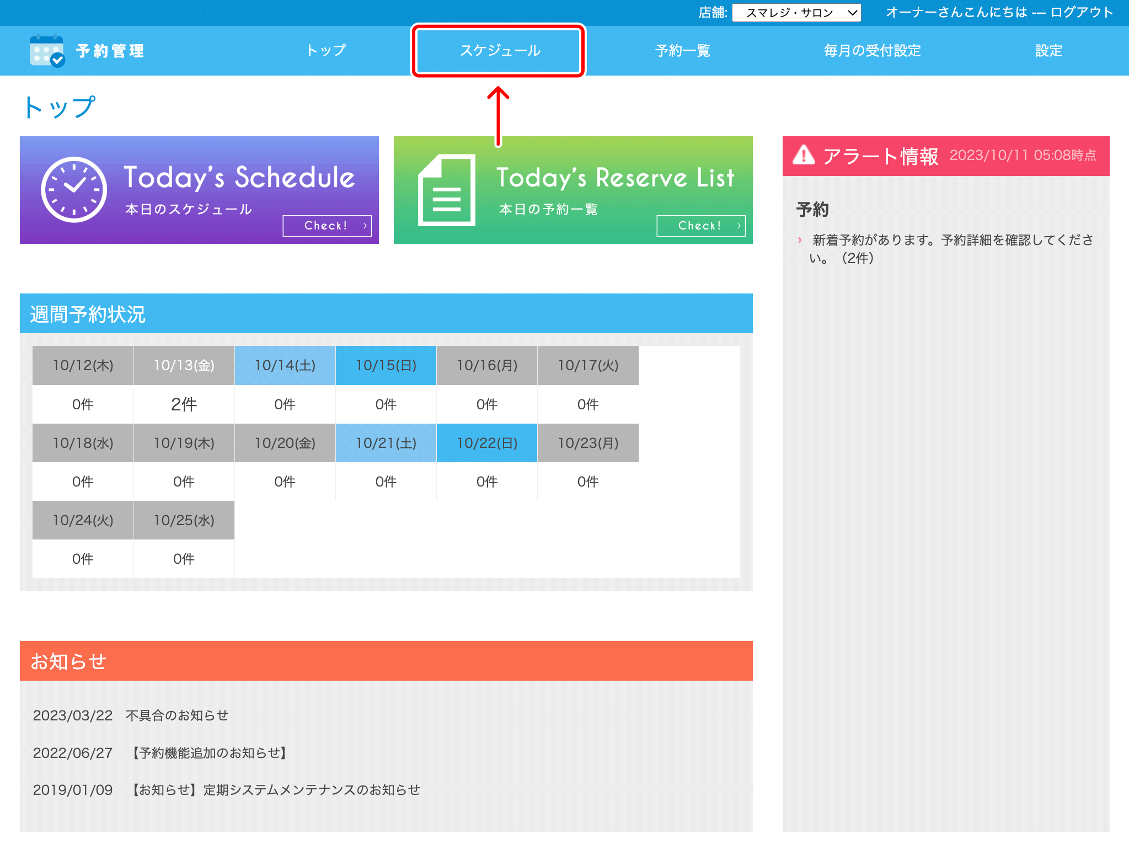Click the お知らせ section header
The width and height of the screenshot is (1129, 855).
(x=386, y=661)
